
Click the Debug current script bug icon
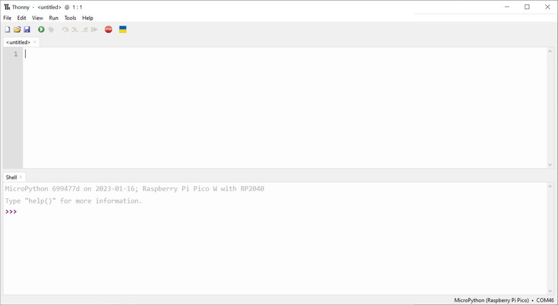point(51,29)
